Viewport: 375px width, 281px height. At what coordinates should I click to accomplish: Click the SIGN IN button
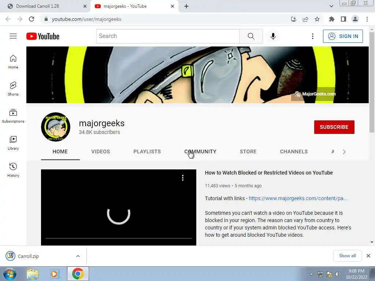[x=343, y=36]
